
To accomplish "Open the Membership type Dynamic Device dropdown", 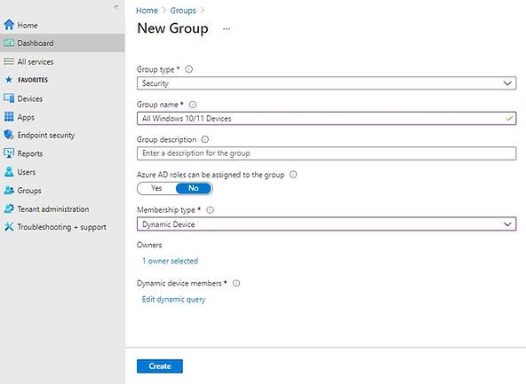I will [326, 224].
